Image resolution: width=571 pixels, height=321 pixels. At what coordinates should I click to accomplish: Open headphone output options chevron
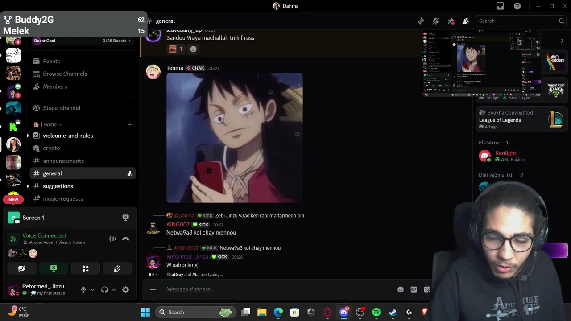(114, 290)
